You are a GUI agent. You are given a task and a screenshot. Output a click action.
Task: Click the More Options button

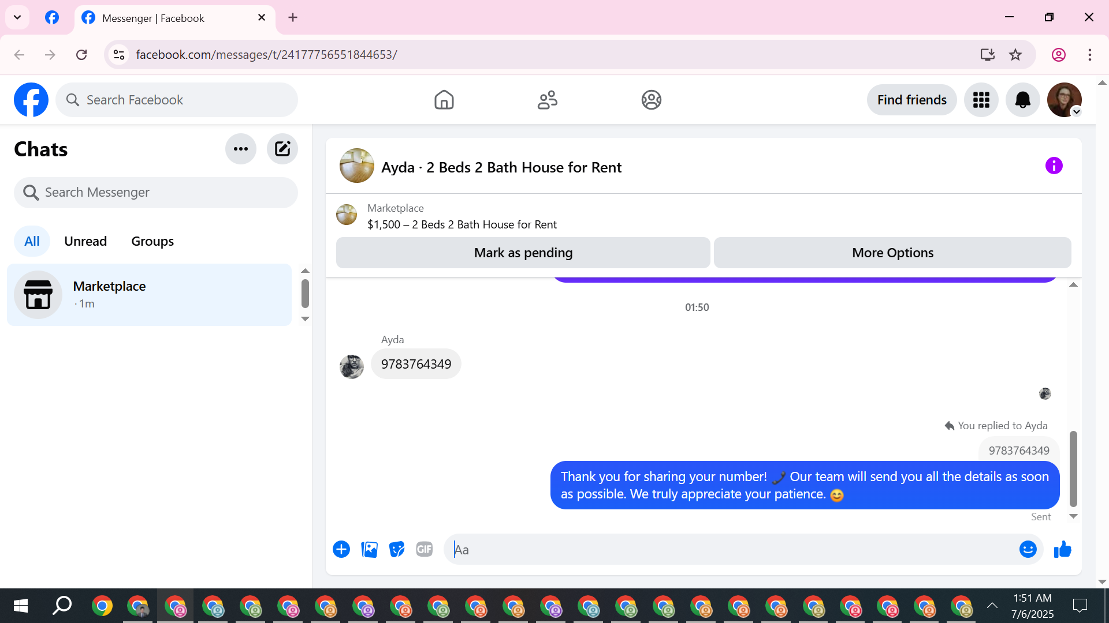coord(892,253)
